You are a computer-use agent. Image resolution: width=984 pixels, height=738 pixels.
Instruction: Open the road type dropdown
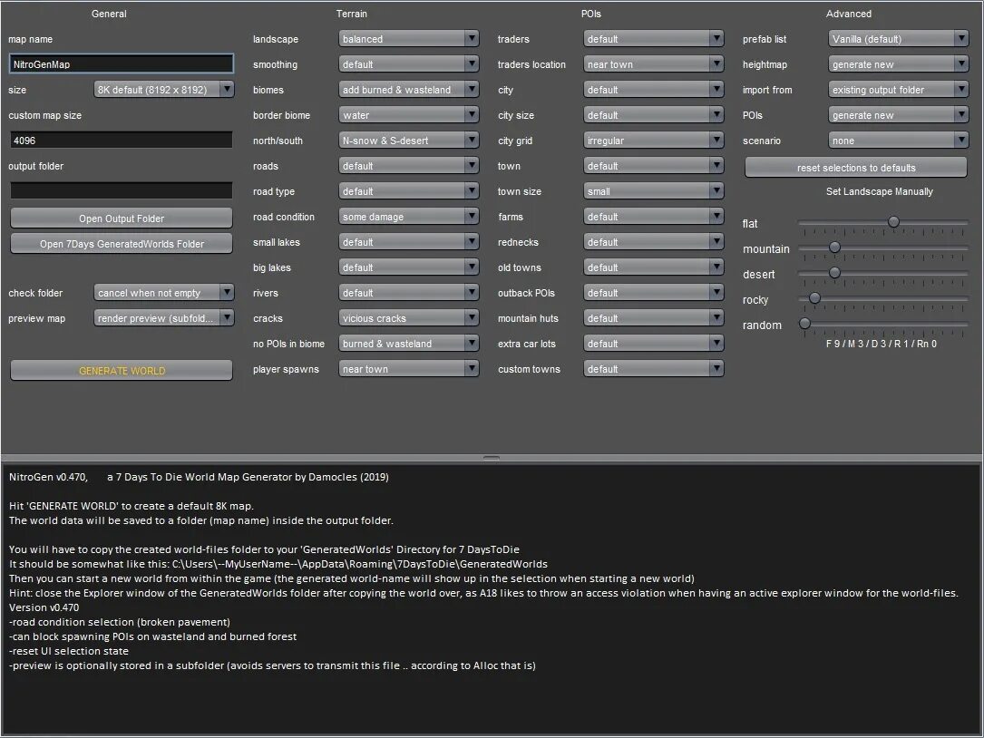click(408, 191)
